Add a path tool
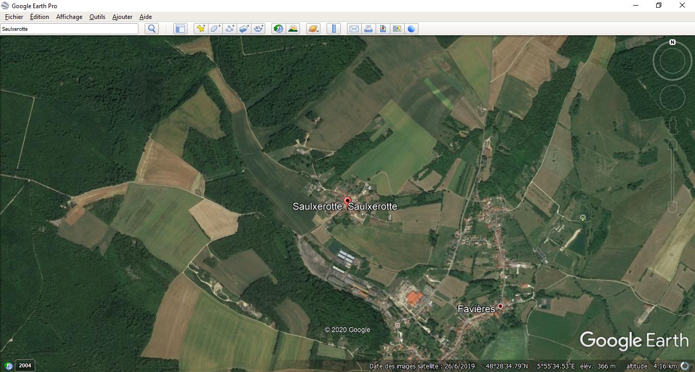Viewport: 695px width, 372px height. click(230, 29)
